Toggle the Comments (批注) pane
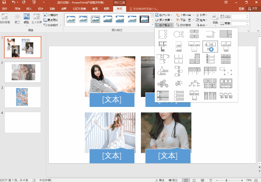261x182 pixels. point(173,180)
